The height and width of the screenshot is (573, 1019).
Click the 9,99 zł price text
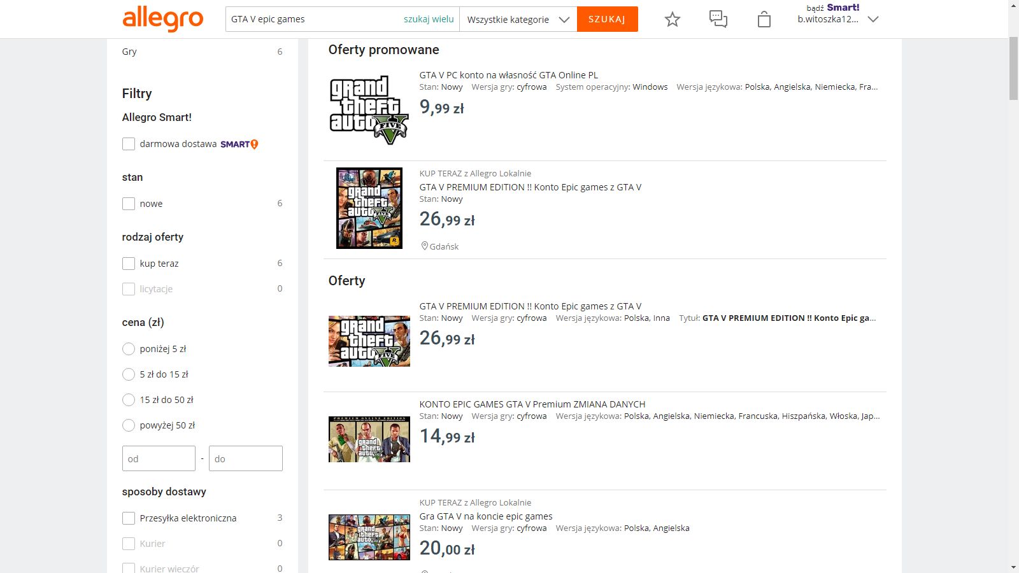[441, 108]
